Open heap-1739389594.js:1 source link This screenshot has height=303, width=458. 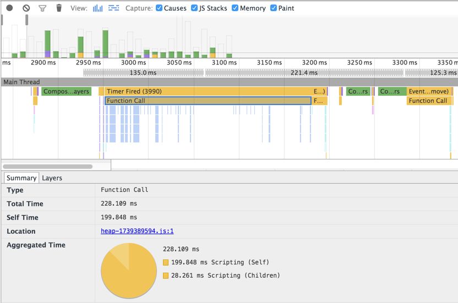137,231
